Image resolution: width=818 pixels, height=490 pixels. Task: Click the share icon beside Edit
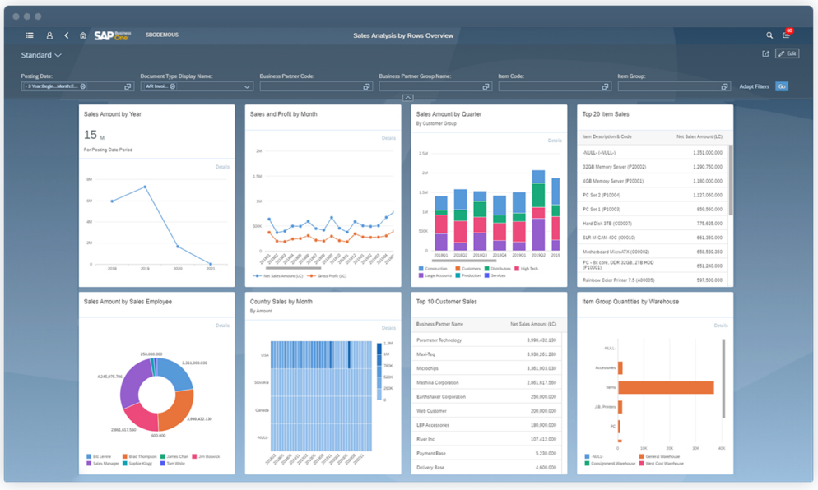click(765, 54)
